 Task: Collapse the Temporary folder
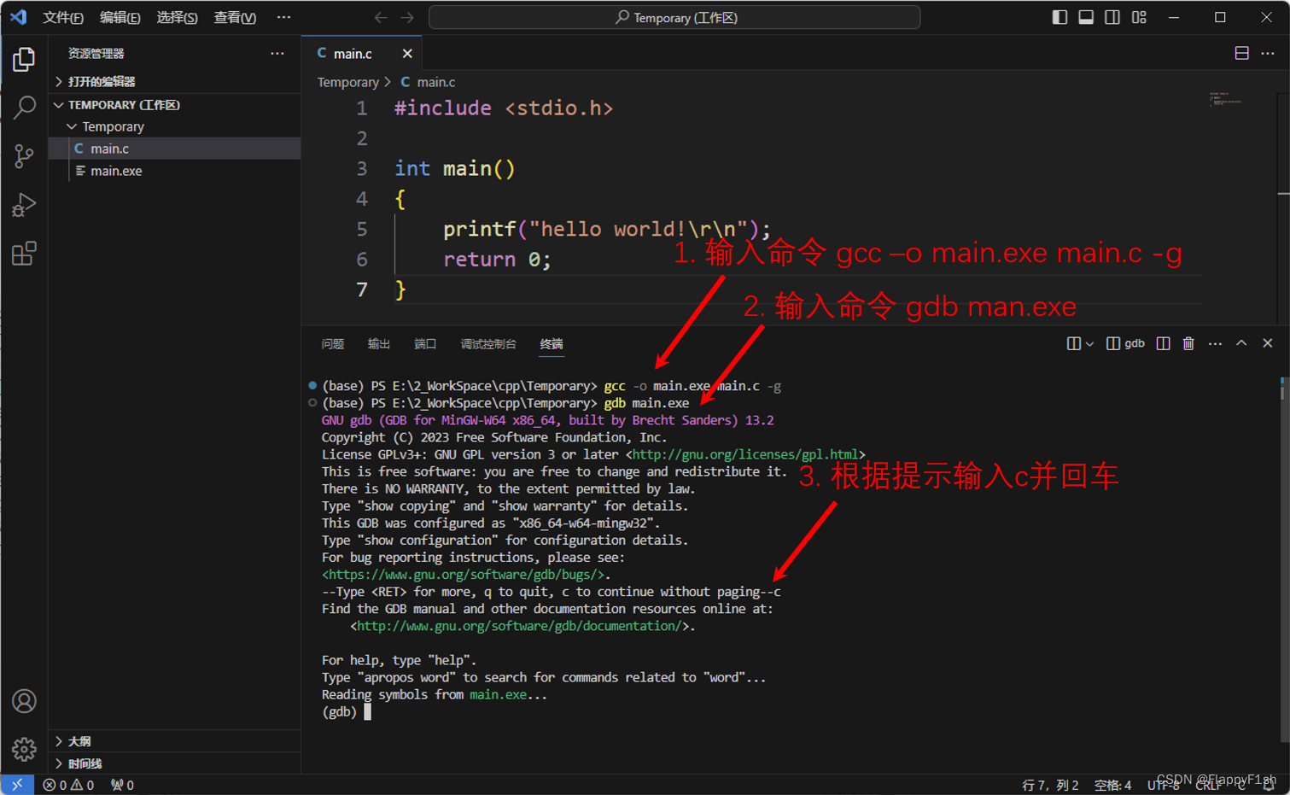point(175,126)
